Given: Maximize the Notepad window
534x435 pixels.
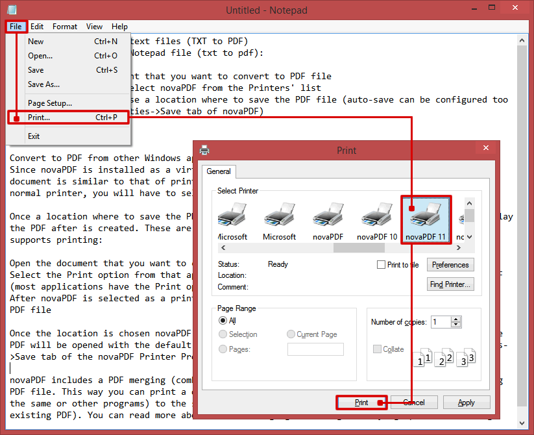Looking at the screenshot, I should (x=492, y=8).
